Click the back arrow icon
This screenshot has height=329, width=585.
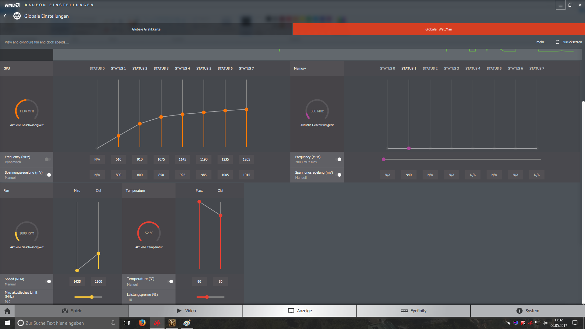coord(5,16)
